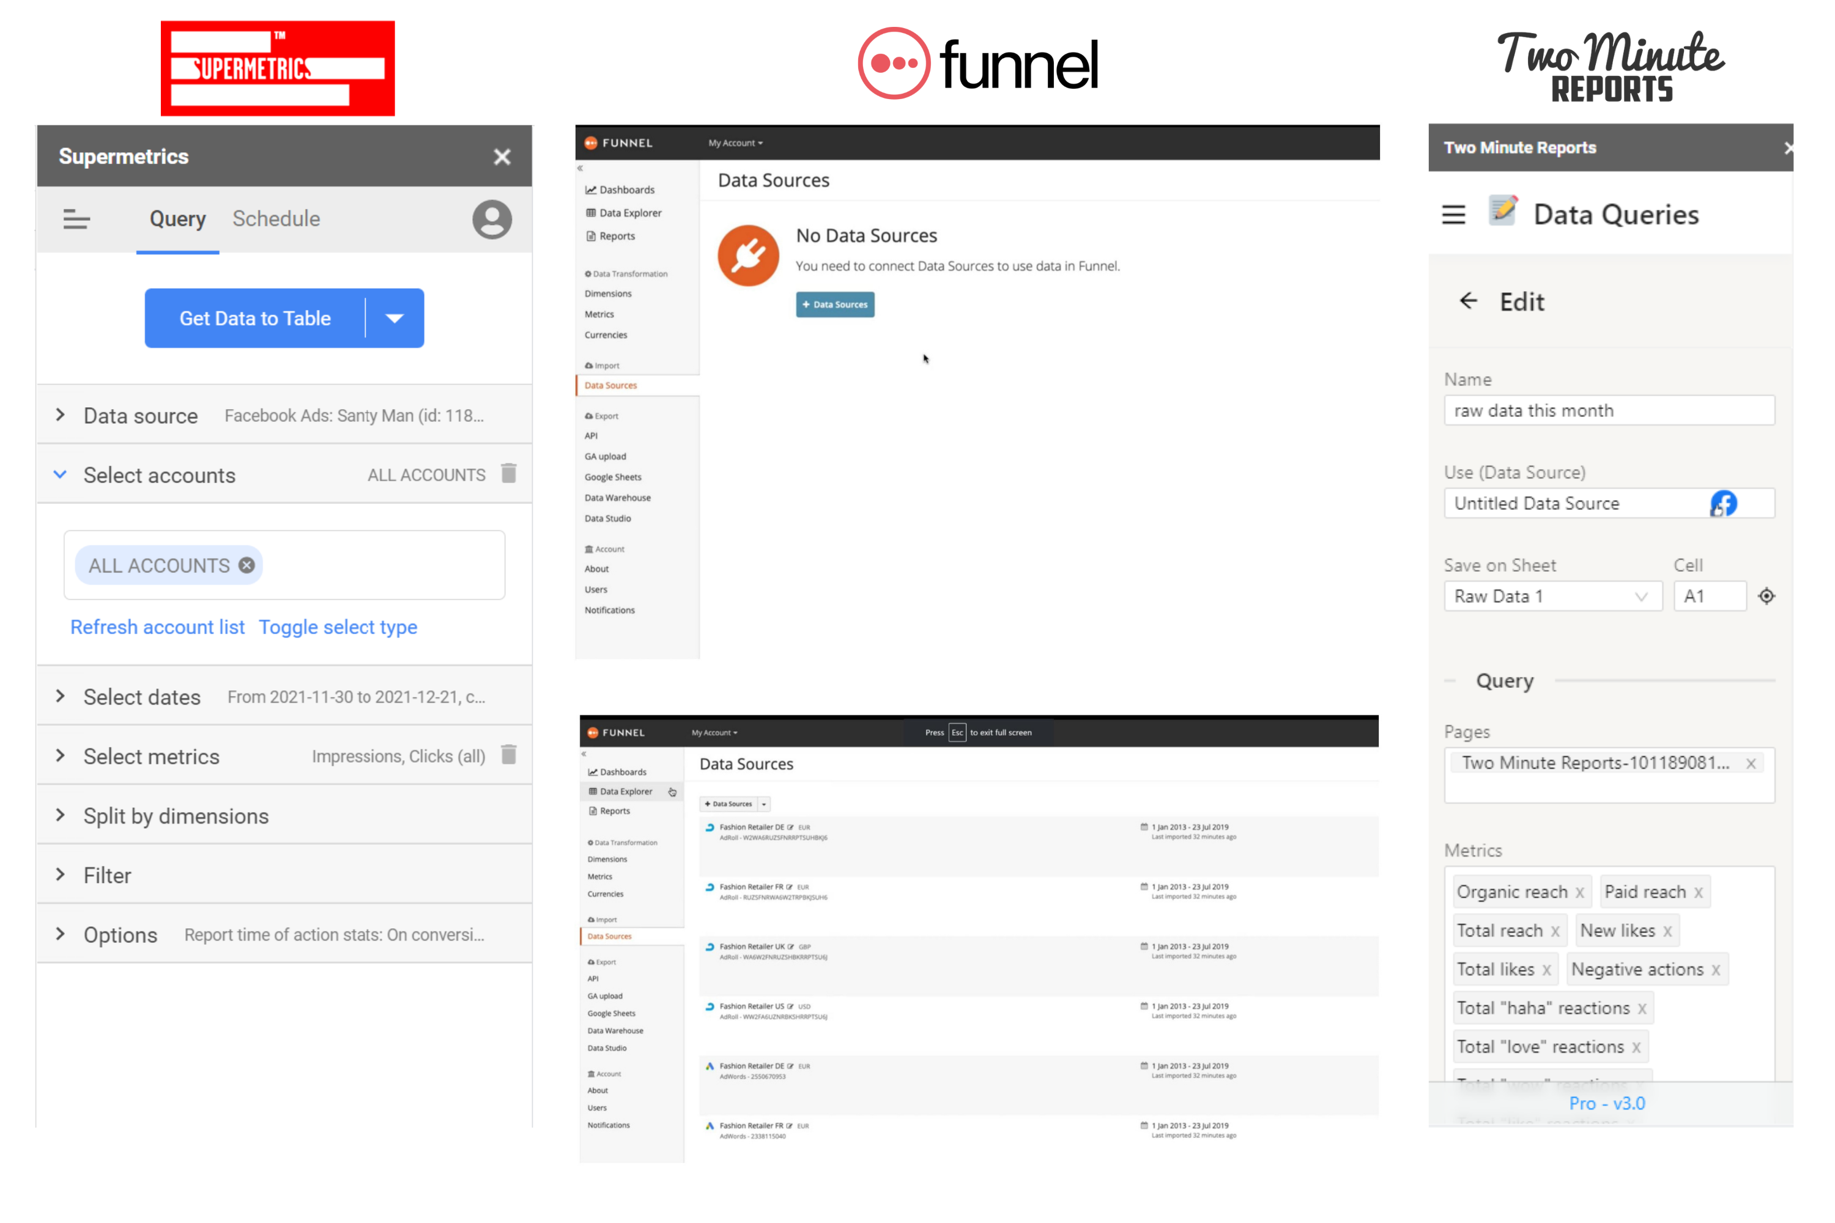Remove the Paid reach metric
This screenshot has width=1835, height=1223.
[1699, 893]
